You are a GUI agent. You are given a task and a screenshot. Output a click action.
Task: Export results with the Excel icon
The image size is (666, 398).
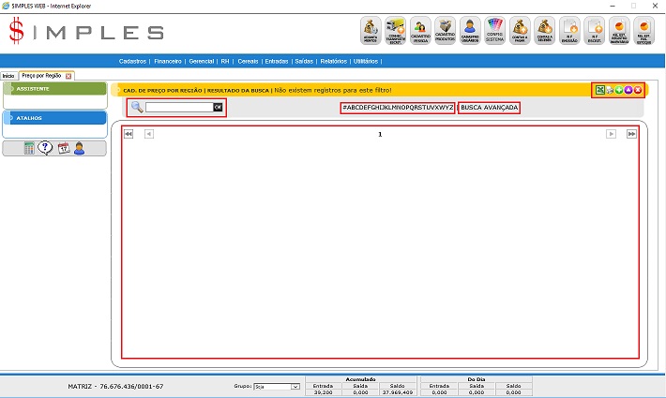coord(599,90)
